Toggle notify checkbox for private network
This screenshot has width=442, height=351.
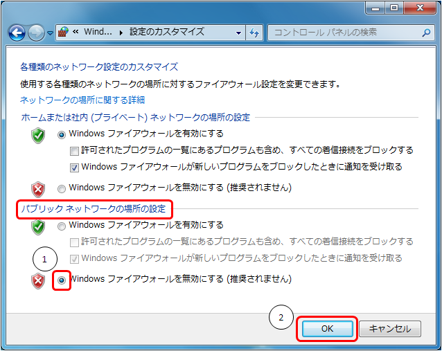74,168
